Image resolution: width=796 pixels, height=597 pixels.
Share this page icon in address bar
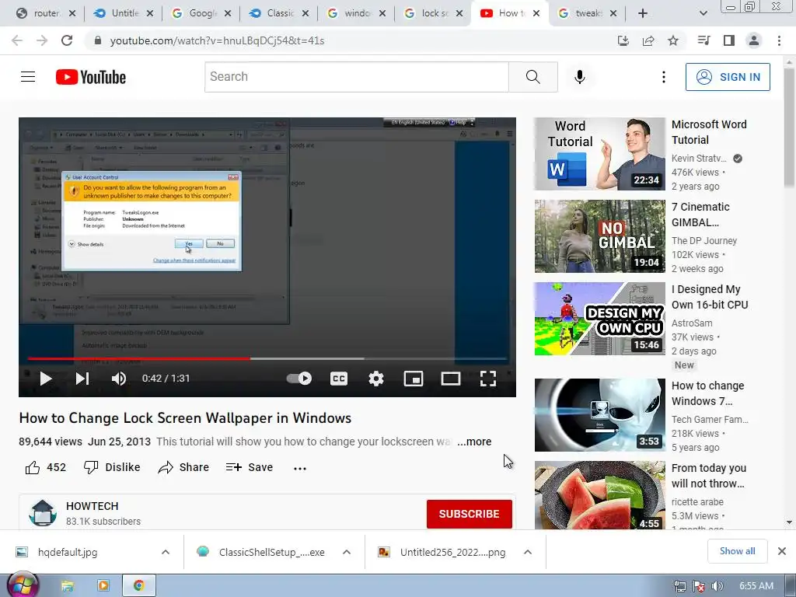[x=648, y=40]
